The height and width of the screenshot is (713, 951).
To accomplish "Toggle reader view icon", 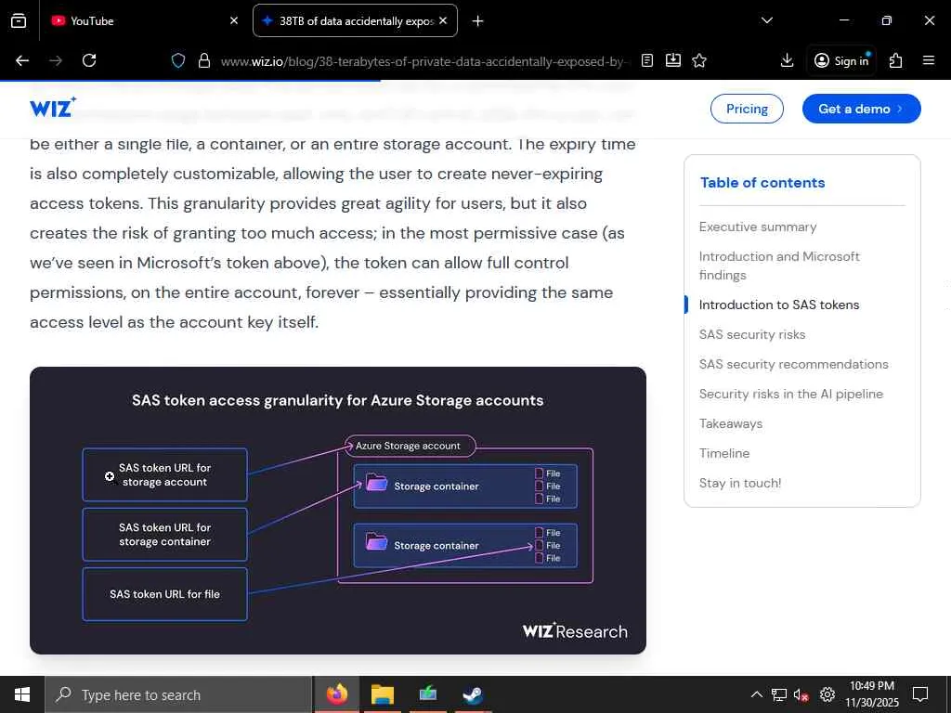I will 647,60.
